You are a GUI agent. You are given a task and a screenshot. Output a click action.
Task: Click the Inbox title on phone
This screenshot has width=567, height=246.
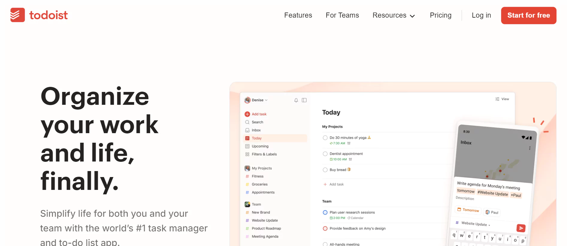point(466,143)
